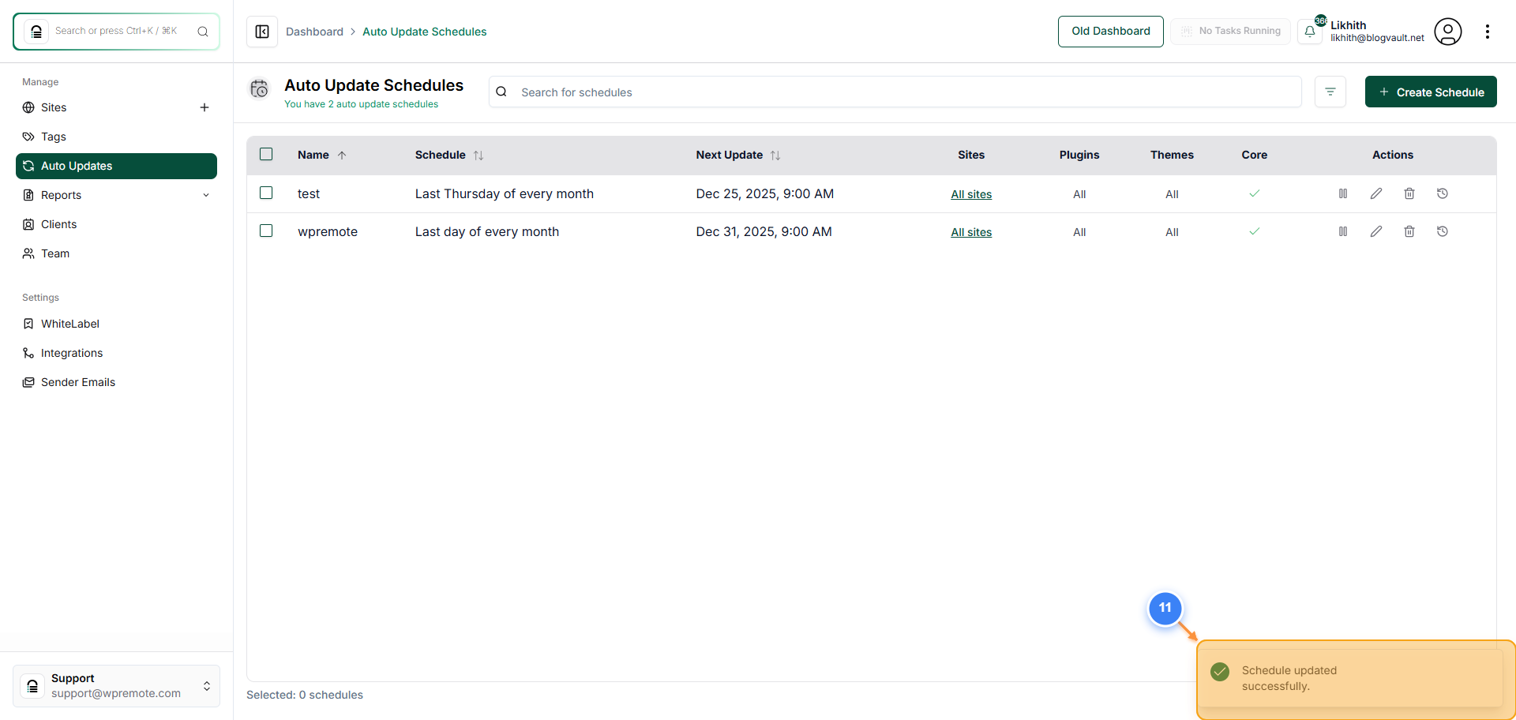The image size is (1516, 720).
Task: View history of the wpremote schedule
Action: tap(1443, 231)
